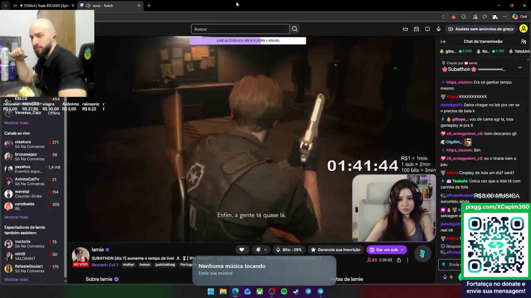The height and width of the screenshot is (298, 531).
Task: Open the stream's three-dot options menu
Action: 407,260
